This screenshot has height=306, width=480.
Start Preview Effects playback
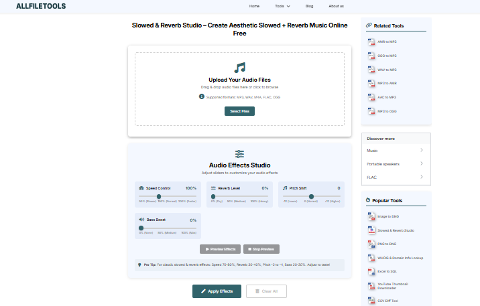pyautogui.click(x=220, y=249)
